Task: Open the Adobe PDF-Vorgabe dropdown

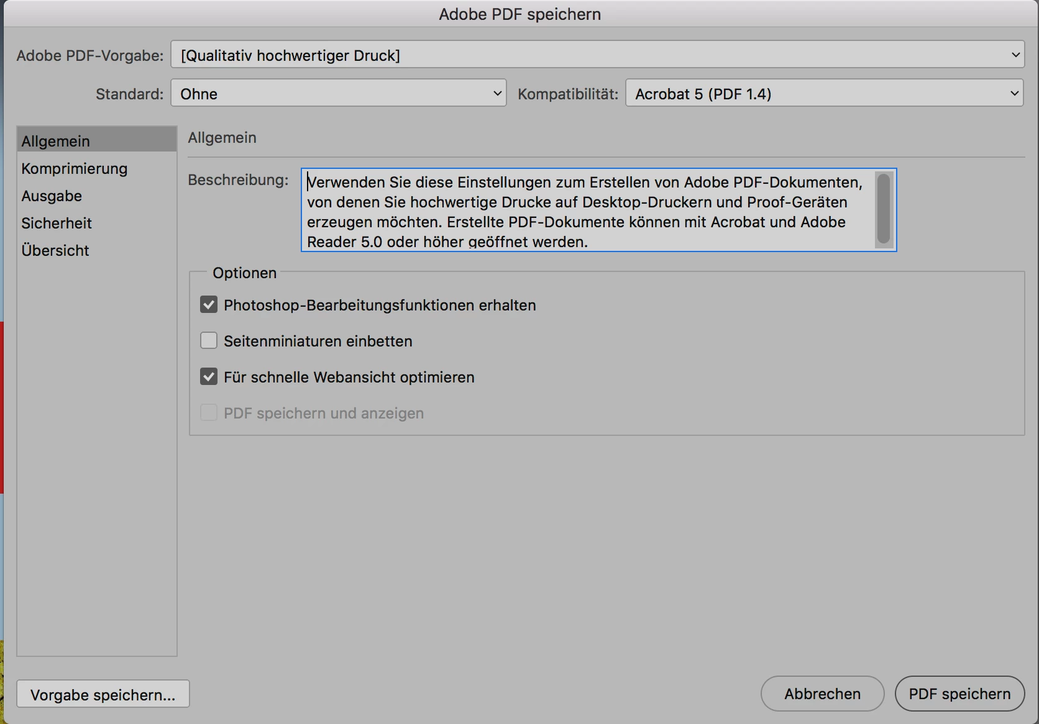Action: [x=597, y=55]
